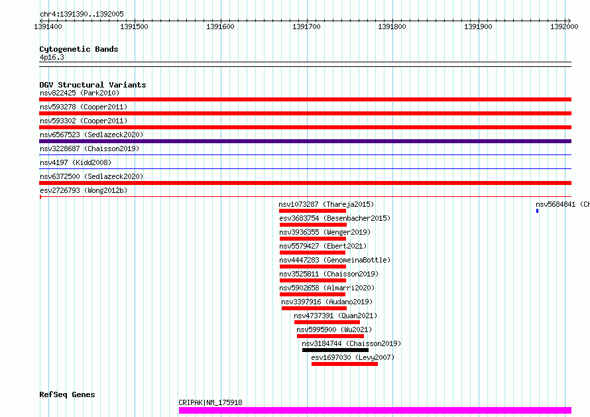Click the 4p16.3 cytogenetic band bar

305,64
